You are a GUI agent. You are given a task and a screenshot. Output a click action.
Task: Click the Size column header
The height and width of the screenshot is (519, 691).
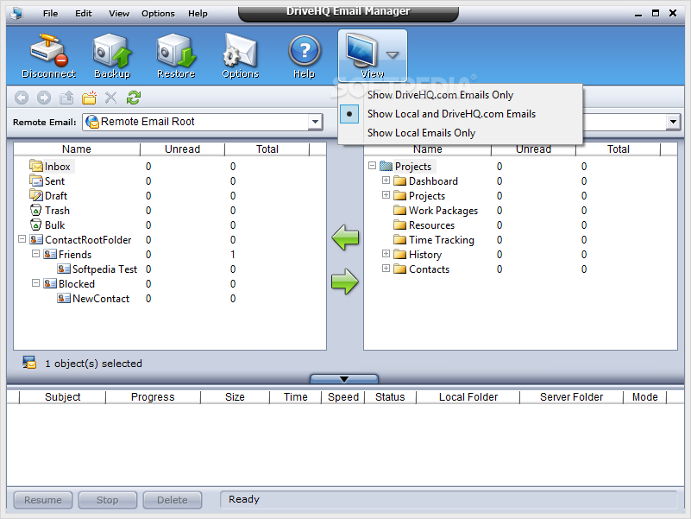pyautogui.click(x=235, y=397)
